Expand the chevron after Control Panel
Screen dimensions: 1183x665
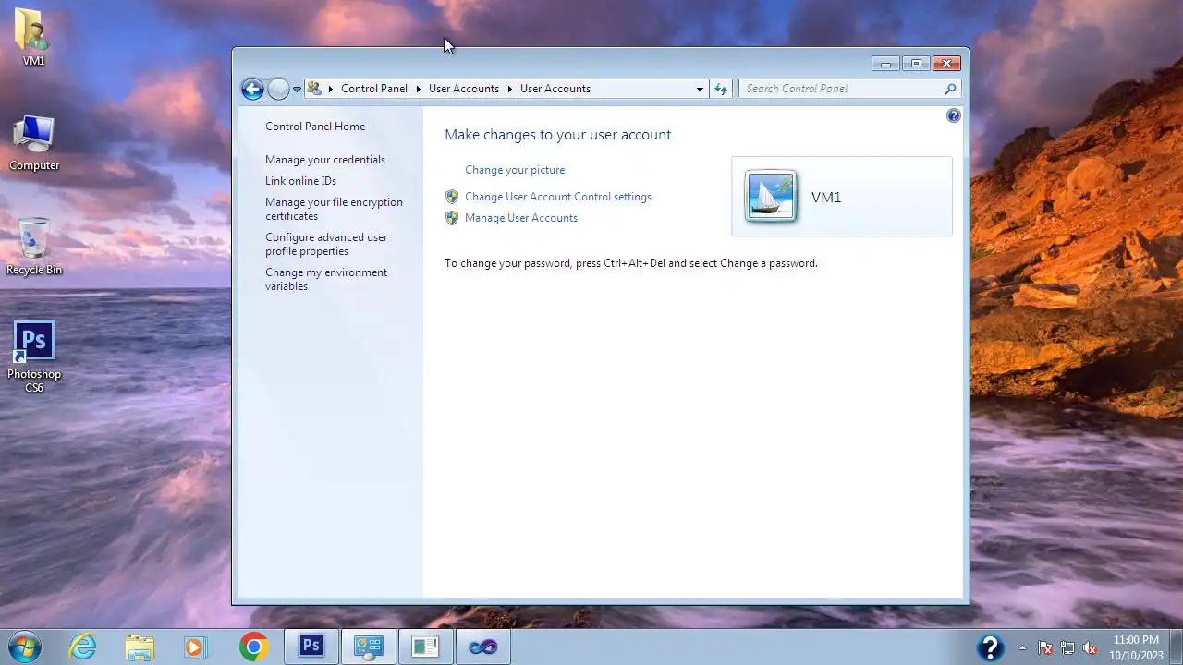tap(418, 89)
